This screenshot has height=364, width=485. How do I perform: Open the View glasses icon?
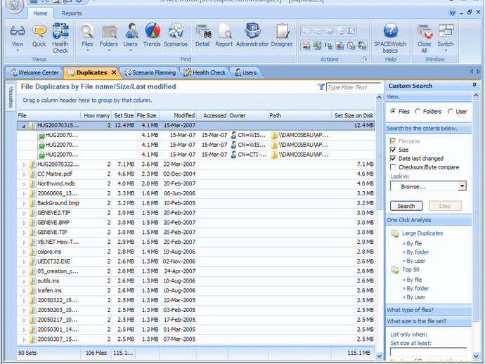point(18,31)
